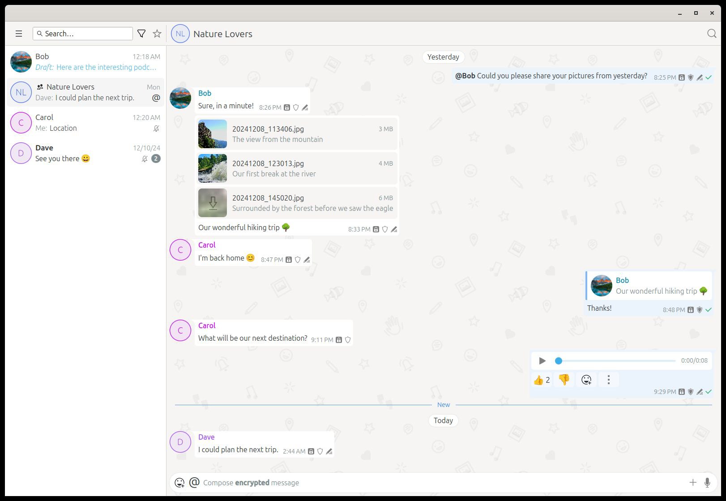Screen dimensions: 726x501
Task: Open the Carol conversation
Action: coord(85,123)
